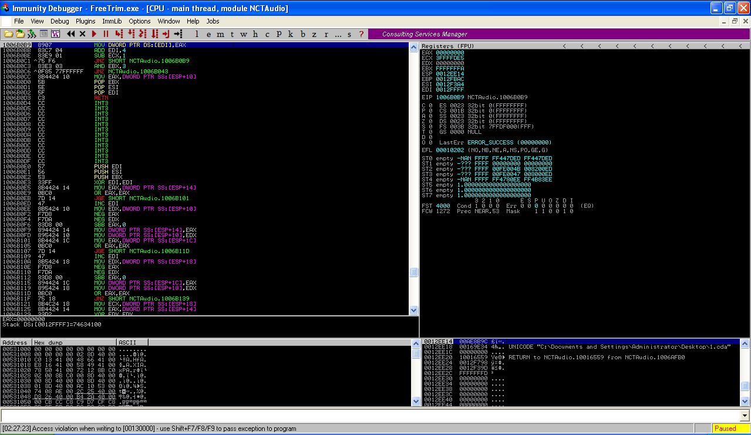Viewport: 751px width, 435px height.
Task: Show References via 'r' button
Action: pyautogui.click(x=326, y=34)
